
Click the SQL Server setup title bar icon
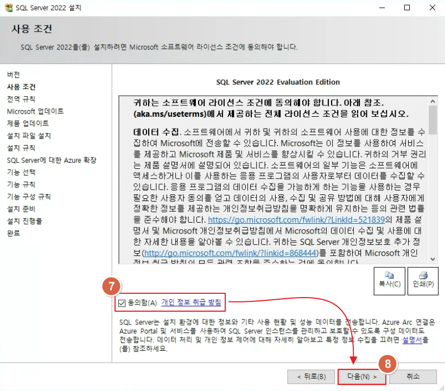coord(9,8)
